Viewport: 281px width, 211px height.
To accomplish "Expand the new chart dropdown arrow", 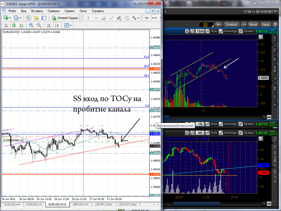I will pyautogui.click(x=10, y=18).
